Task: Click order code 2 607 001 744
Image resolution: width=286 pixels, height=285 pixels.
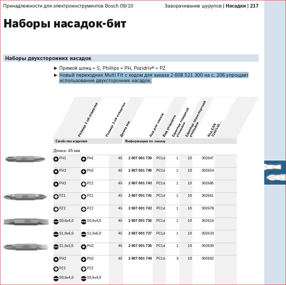Action: point(140,258)
